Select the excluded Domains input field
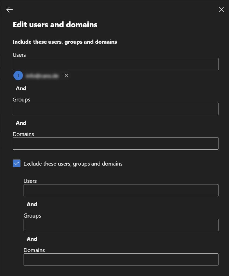This screenshot has width=229, height=276. [x=121, y=259]
